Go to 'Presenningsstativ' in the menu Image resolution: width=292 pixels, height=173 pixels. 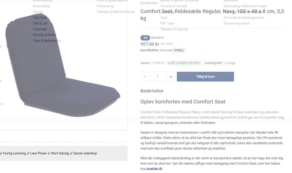tap(237, 23)
